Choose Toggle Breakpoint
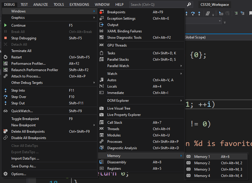This screenshot has height=183, width=252. point(50,119)
